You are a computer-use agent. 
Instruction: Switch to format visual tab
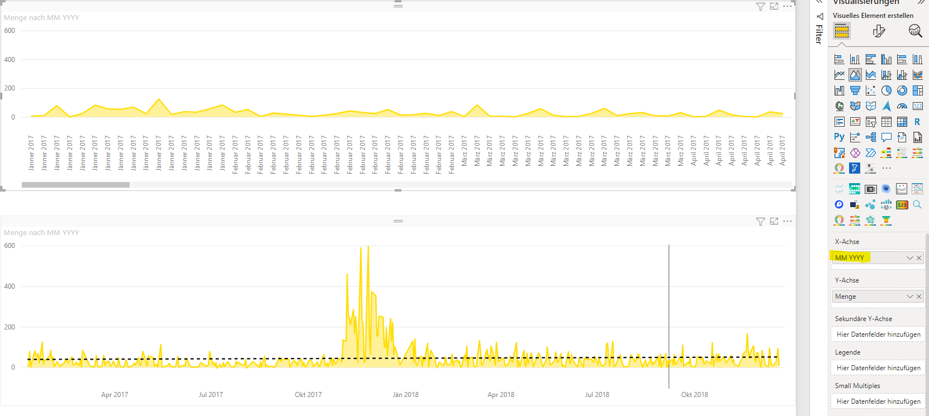879,31
